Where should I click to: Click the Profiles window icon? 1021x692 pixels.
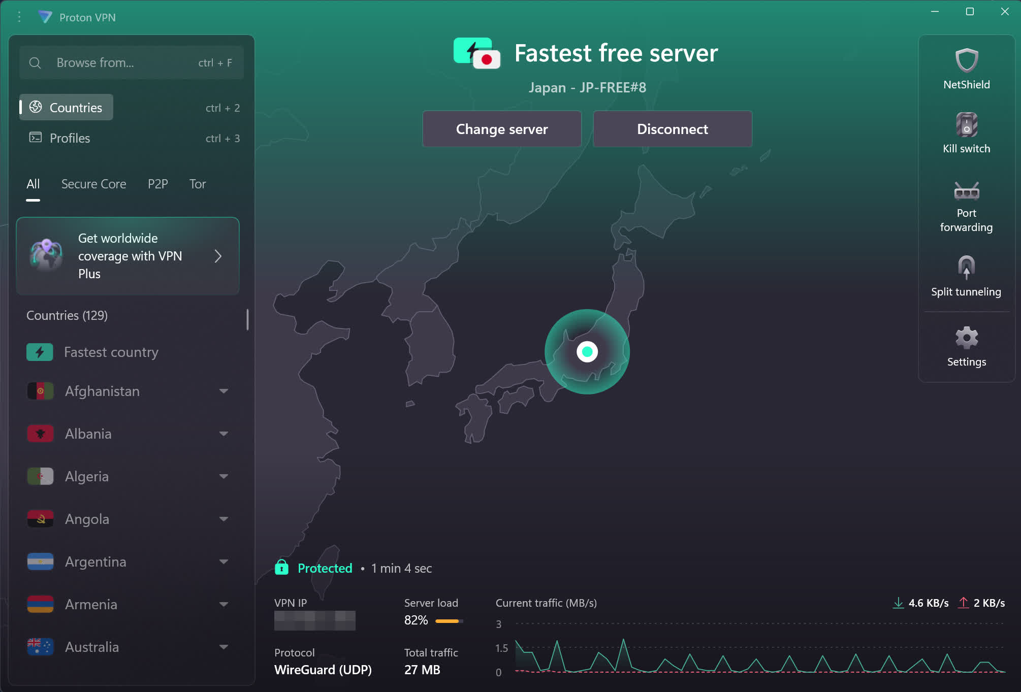[36, 138]
